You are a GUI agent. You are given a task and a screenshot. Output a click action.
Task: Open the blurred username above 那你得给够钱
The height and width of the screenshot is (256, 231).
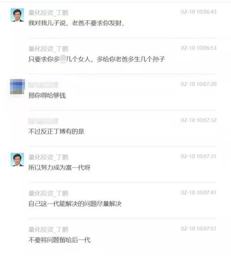tap(43, 85)
